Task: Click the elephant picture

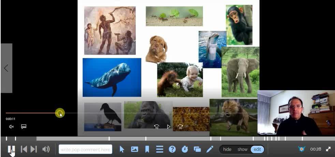Action: tap(241, 72)
